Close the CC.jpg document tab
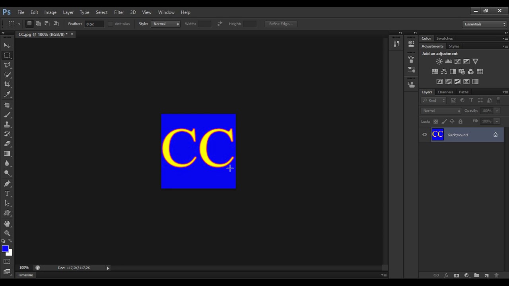Image resolution: width=509 pixels, height=286 pixels. click(x=72, y=35)
